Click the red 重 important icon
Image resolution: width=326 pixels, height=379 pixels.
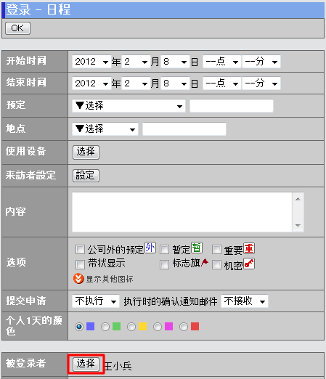click(249, 248)
